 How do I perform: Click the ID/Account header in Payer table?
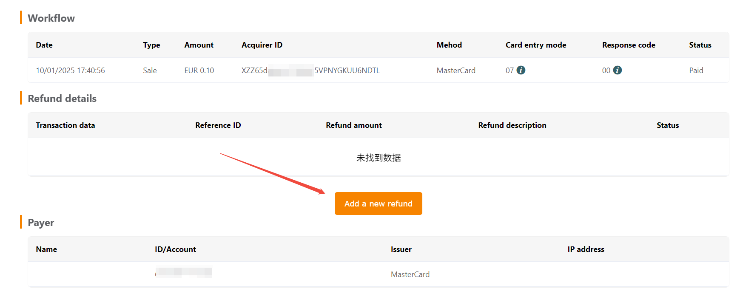pos(175,249)
